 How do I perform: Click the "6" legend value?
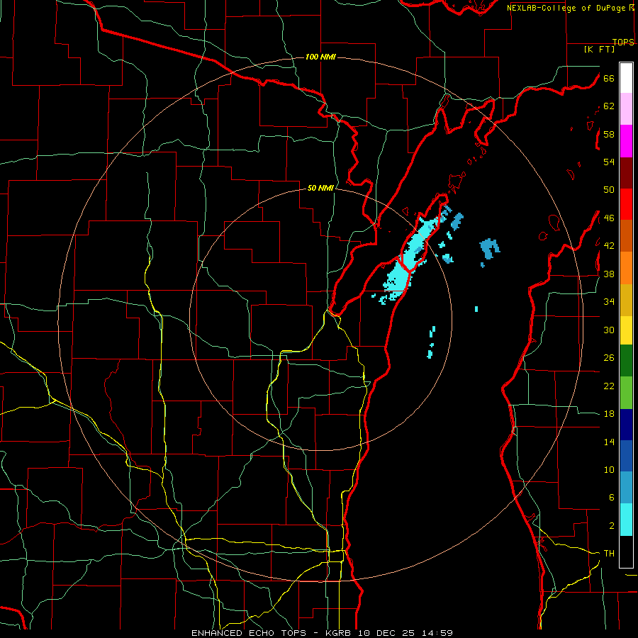[x=611, y=498]
